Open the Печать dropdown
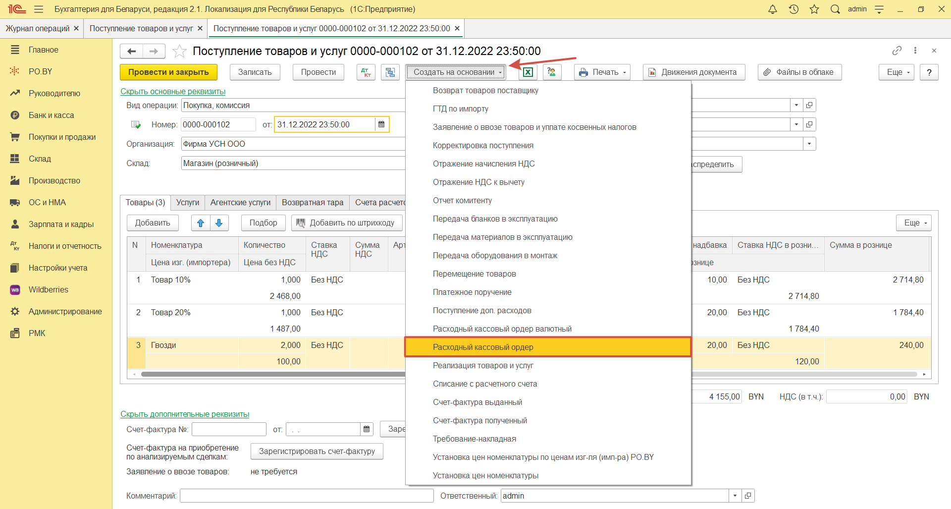This screenshot has width=951, height=509. pyautogui.click(x=602, y=72)
